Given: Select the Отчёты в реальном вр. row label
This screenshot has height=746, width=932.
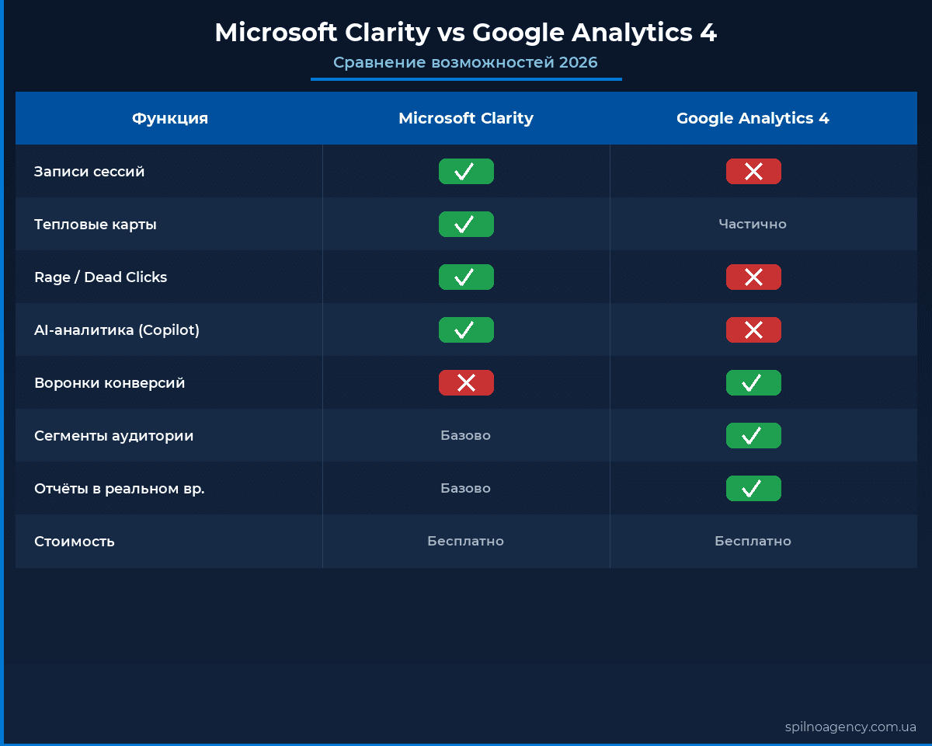Looking at the screenshot, I should pos(120,489).
